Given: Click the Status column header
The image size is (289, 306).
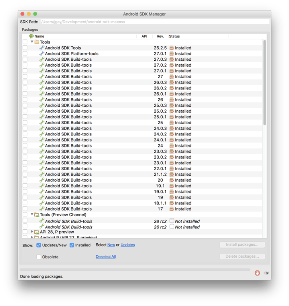Looking at the screenshot, I should 174,36.
